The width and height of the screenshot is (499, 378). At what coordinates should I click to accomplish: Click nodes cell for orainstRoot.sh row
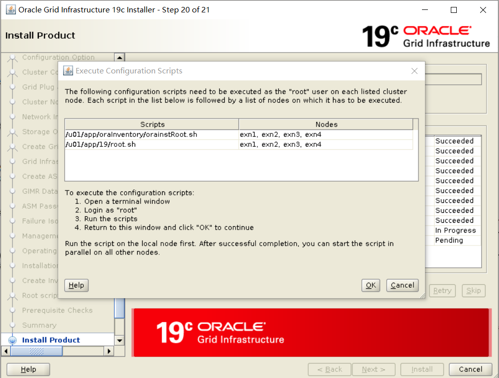pos(326,135)
